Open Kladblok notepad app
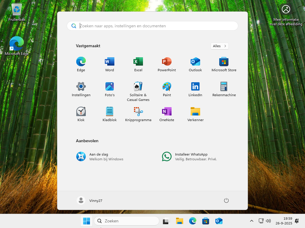Screen dimensions: 305x228 pyautogui.click(x=110, y=114)
